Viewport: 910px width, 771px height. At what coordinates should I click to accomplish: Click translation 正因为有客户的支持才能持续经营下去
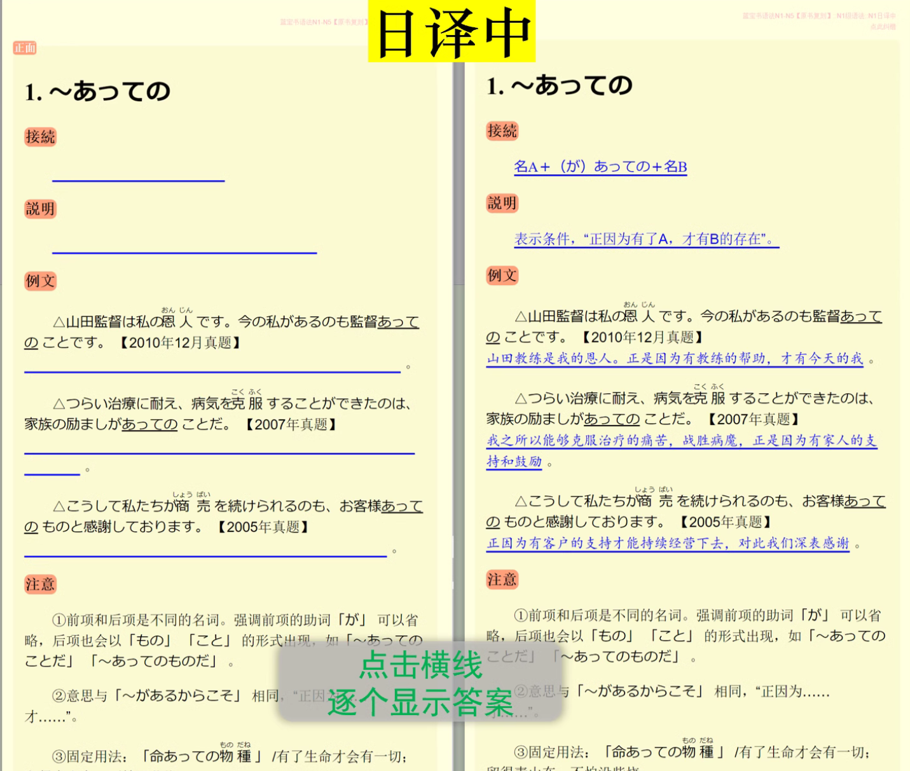coord(668,543)
